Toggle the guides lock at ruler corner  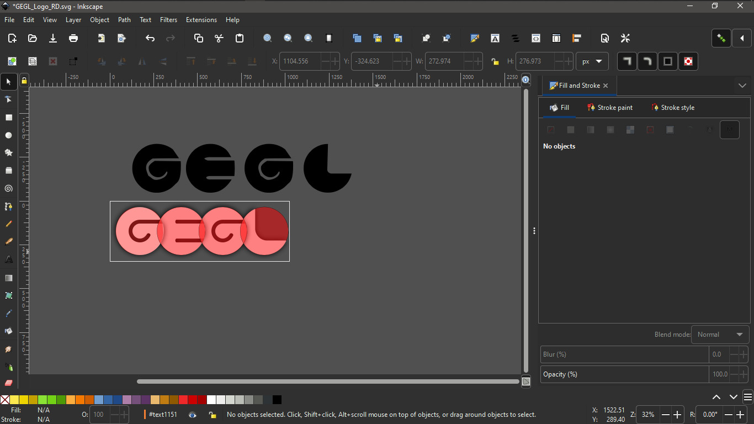pos(24,81)
